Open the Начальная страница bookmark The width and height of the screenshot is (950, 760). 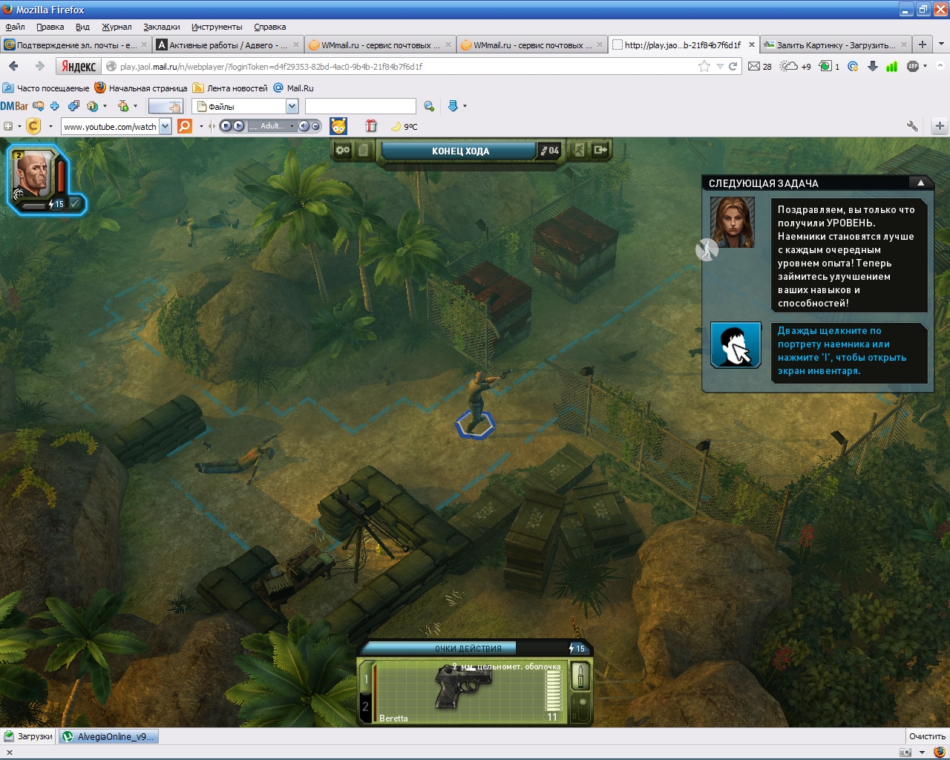click(141, 88)
